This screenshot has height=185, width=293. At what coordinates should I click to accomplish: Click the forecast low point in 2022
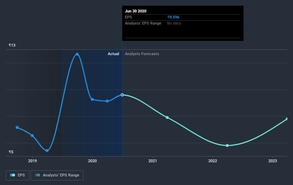coord(227,146)
